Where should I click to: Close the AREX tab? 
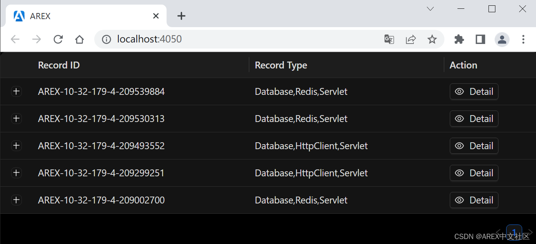pyautogui.click(x=156, y=16)
